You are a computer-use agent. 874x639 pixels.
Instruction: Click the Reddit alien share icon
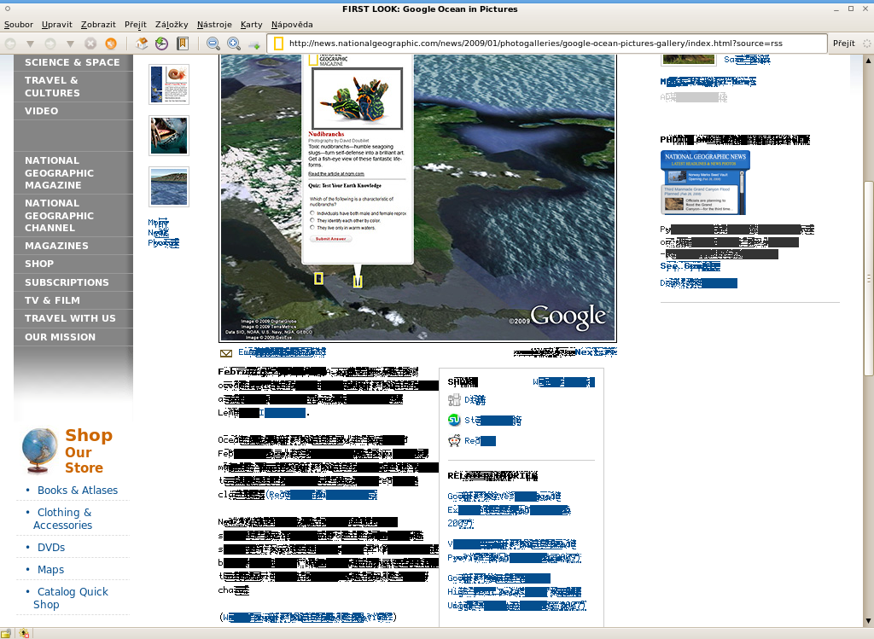tap(454, 441)
